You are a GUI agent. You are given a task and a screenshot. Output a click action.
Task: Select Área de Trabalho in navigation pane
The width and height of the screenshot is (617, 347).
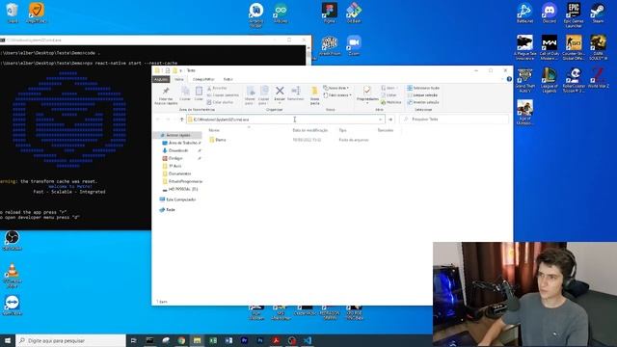182,143
